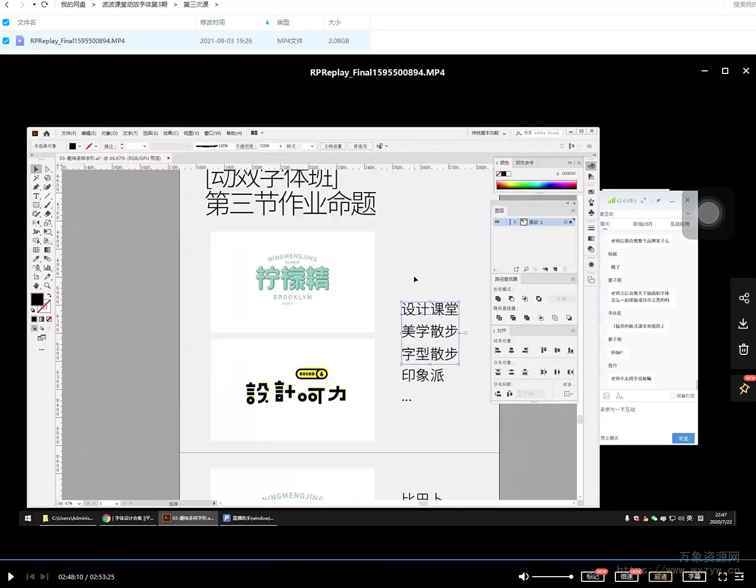Screen dimensions: 756x588
Task: Toggle subtitles with the 字幕 button
Action: tap(694, 577)
